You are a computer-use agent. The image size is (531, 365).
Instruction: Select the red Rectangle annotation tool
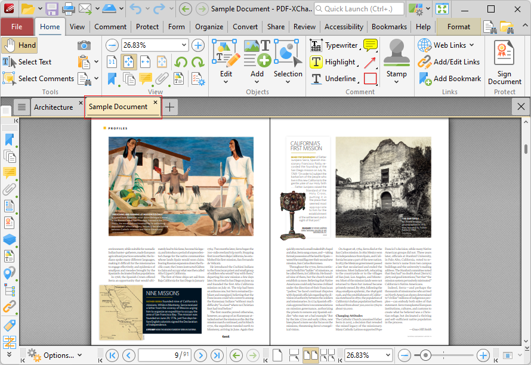click(x=370, y=79)
